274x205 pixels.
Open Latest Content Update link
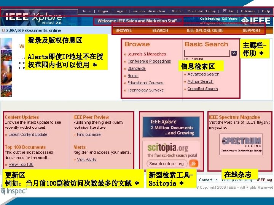28,134
